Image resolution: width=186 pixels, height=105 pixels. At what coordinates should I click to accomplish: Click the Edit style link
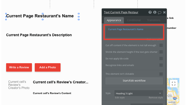tap(120, 98)
